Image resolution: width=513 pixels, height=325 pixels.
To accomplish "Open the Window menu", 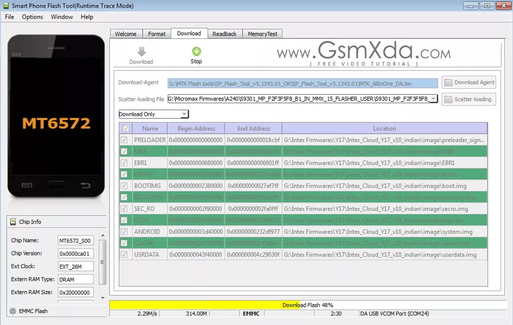I will (62, 17).
